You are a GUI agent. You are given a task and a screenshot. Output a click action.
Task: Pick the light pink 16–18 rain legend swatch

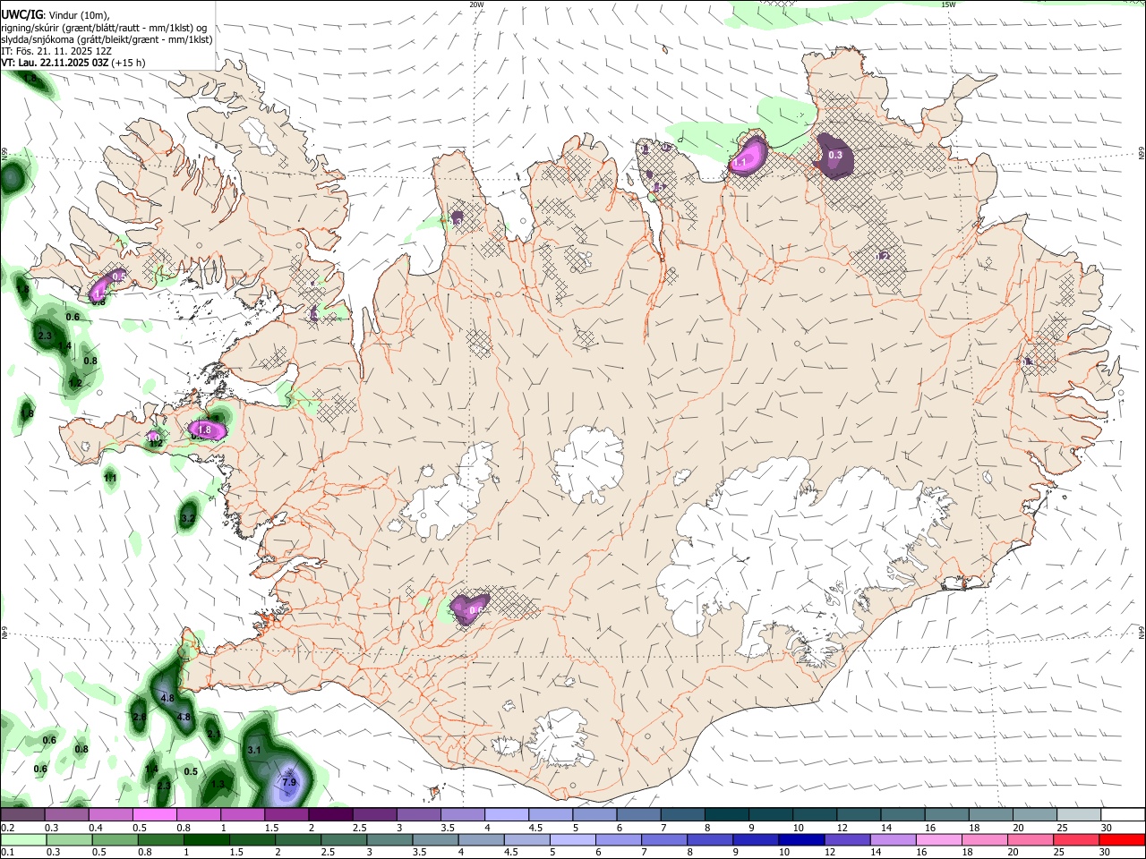(x=937, y=839)
